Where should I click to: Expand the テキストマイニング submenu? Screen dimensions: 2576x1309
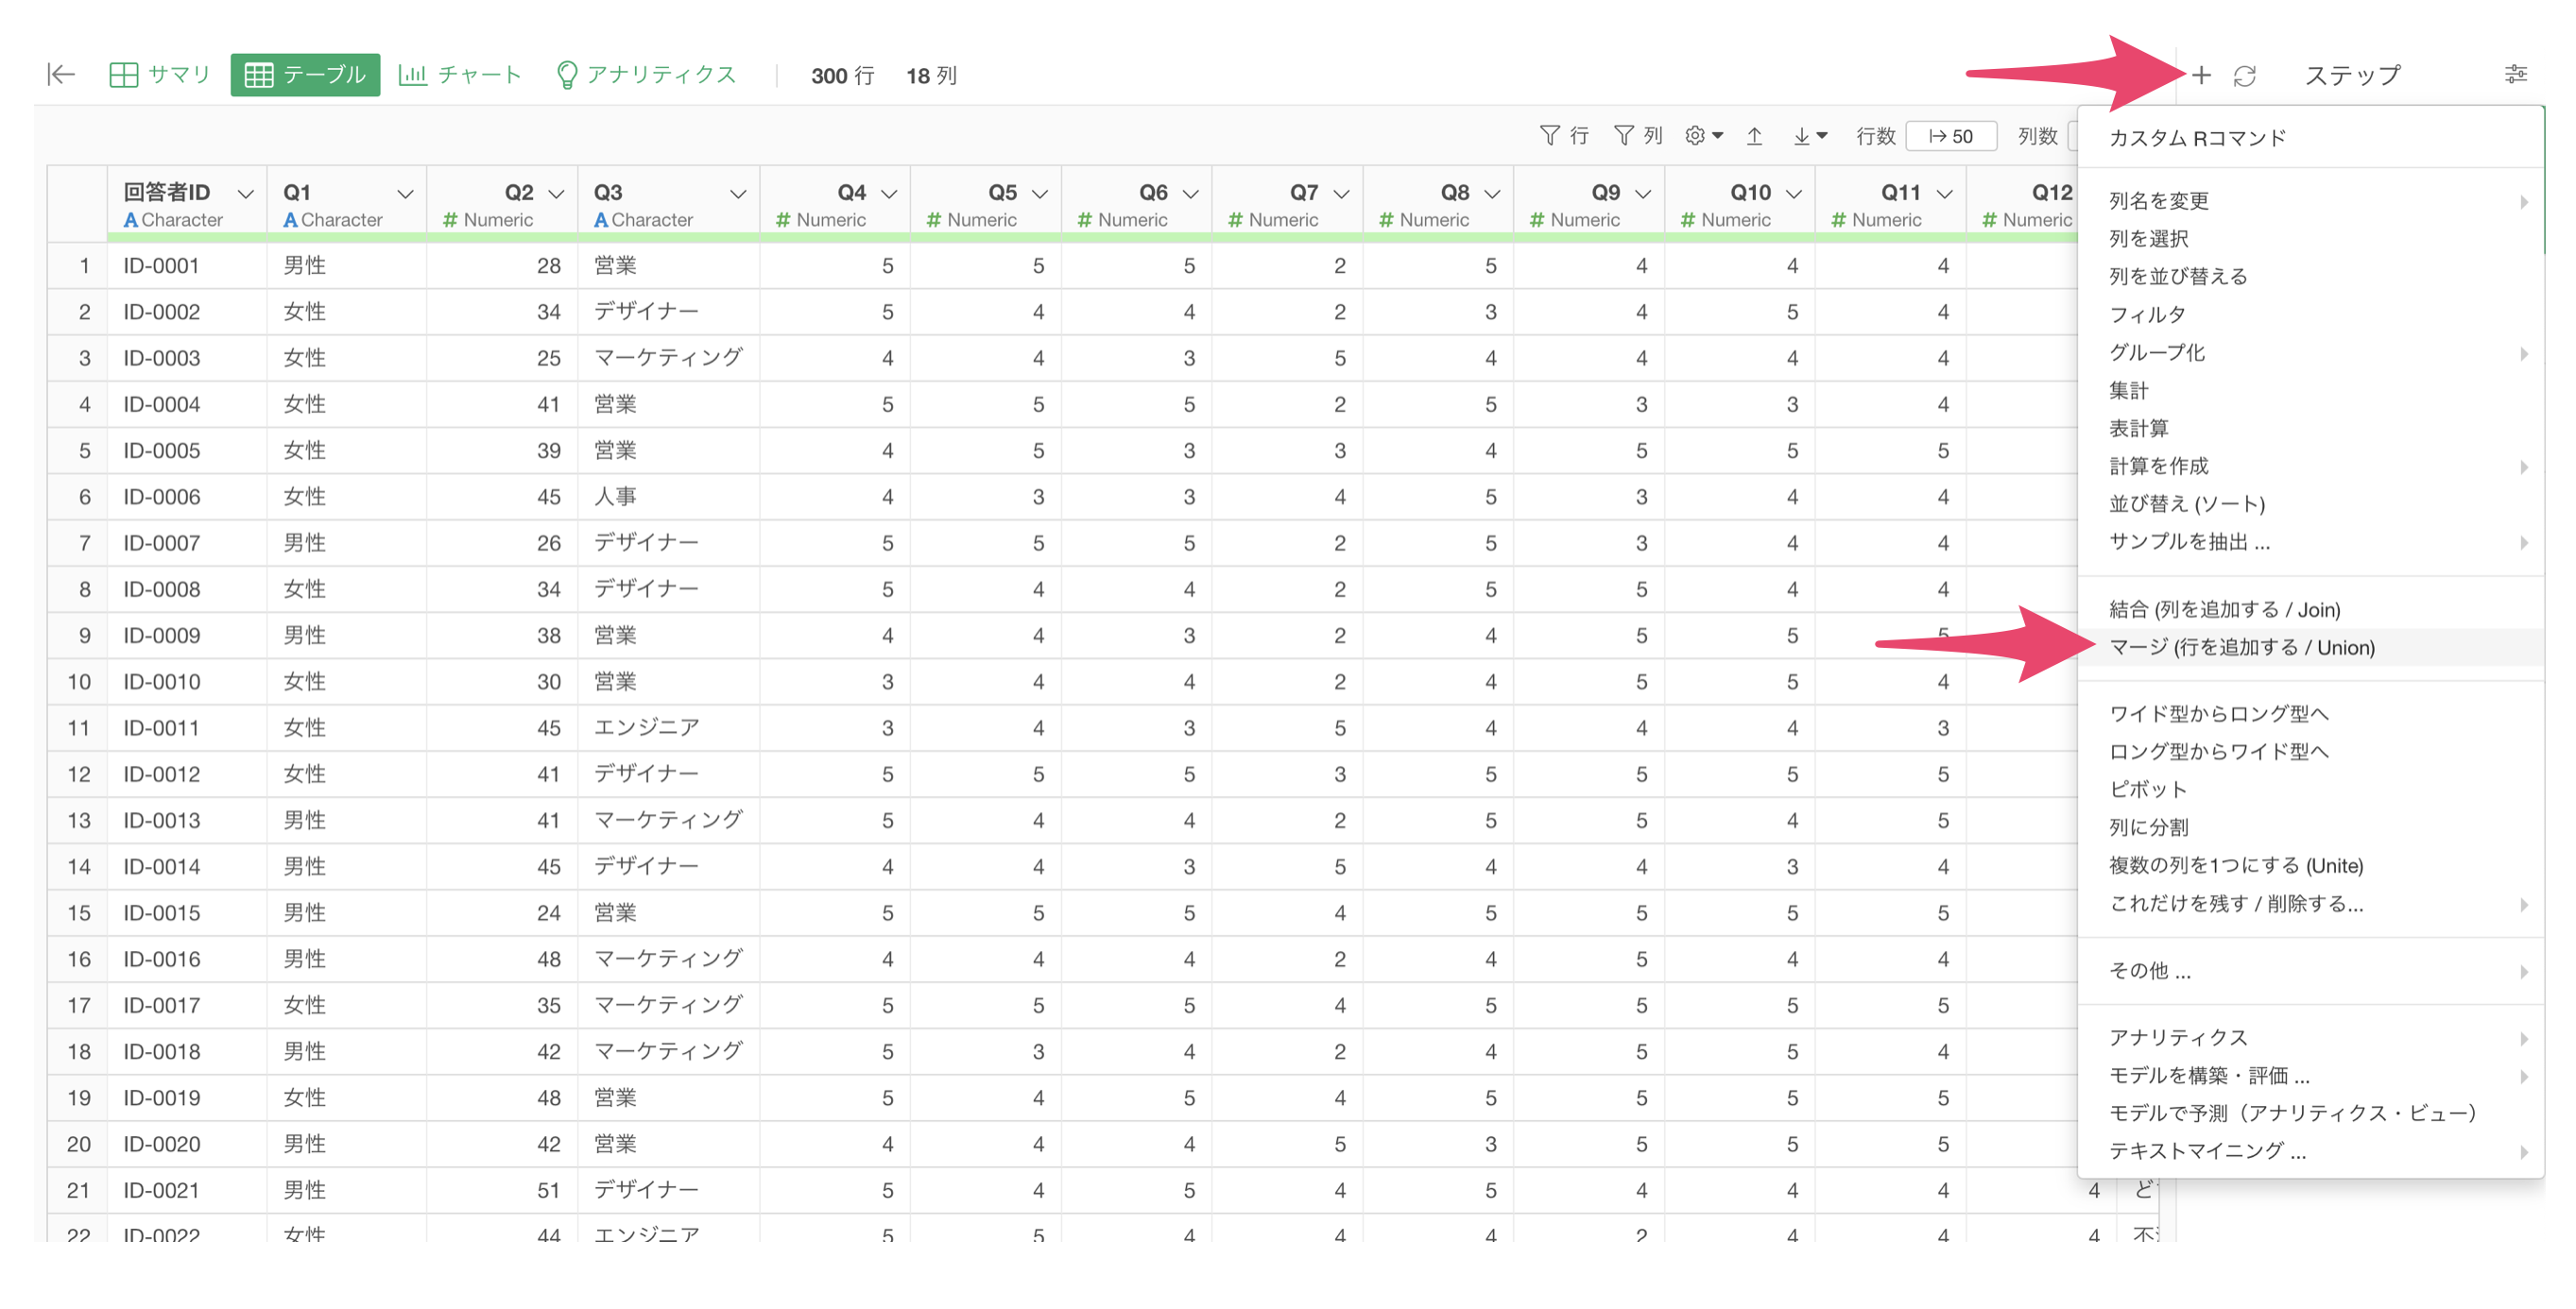(x=2310, y=1151)
